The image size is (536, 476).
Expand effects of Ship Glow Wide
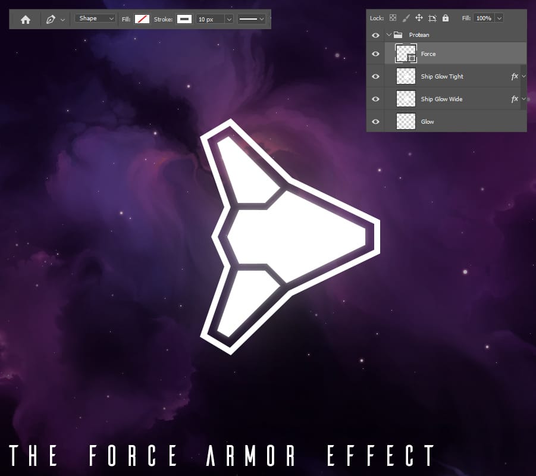[x=524, y=99]
